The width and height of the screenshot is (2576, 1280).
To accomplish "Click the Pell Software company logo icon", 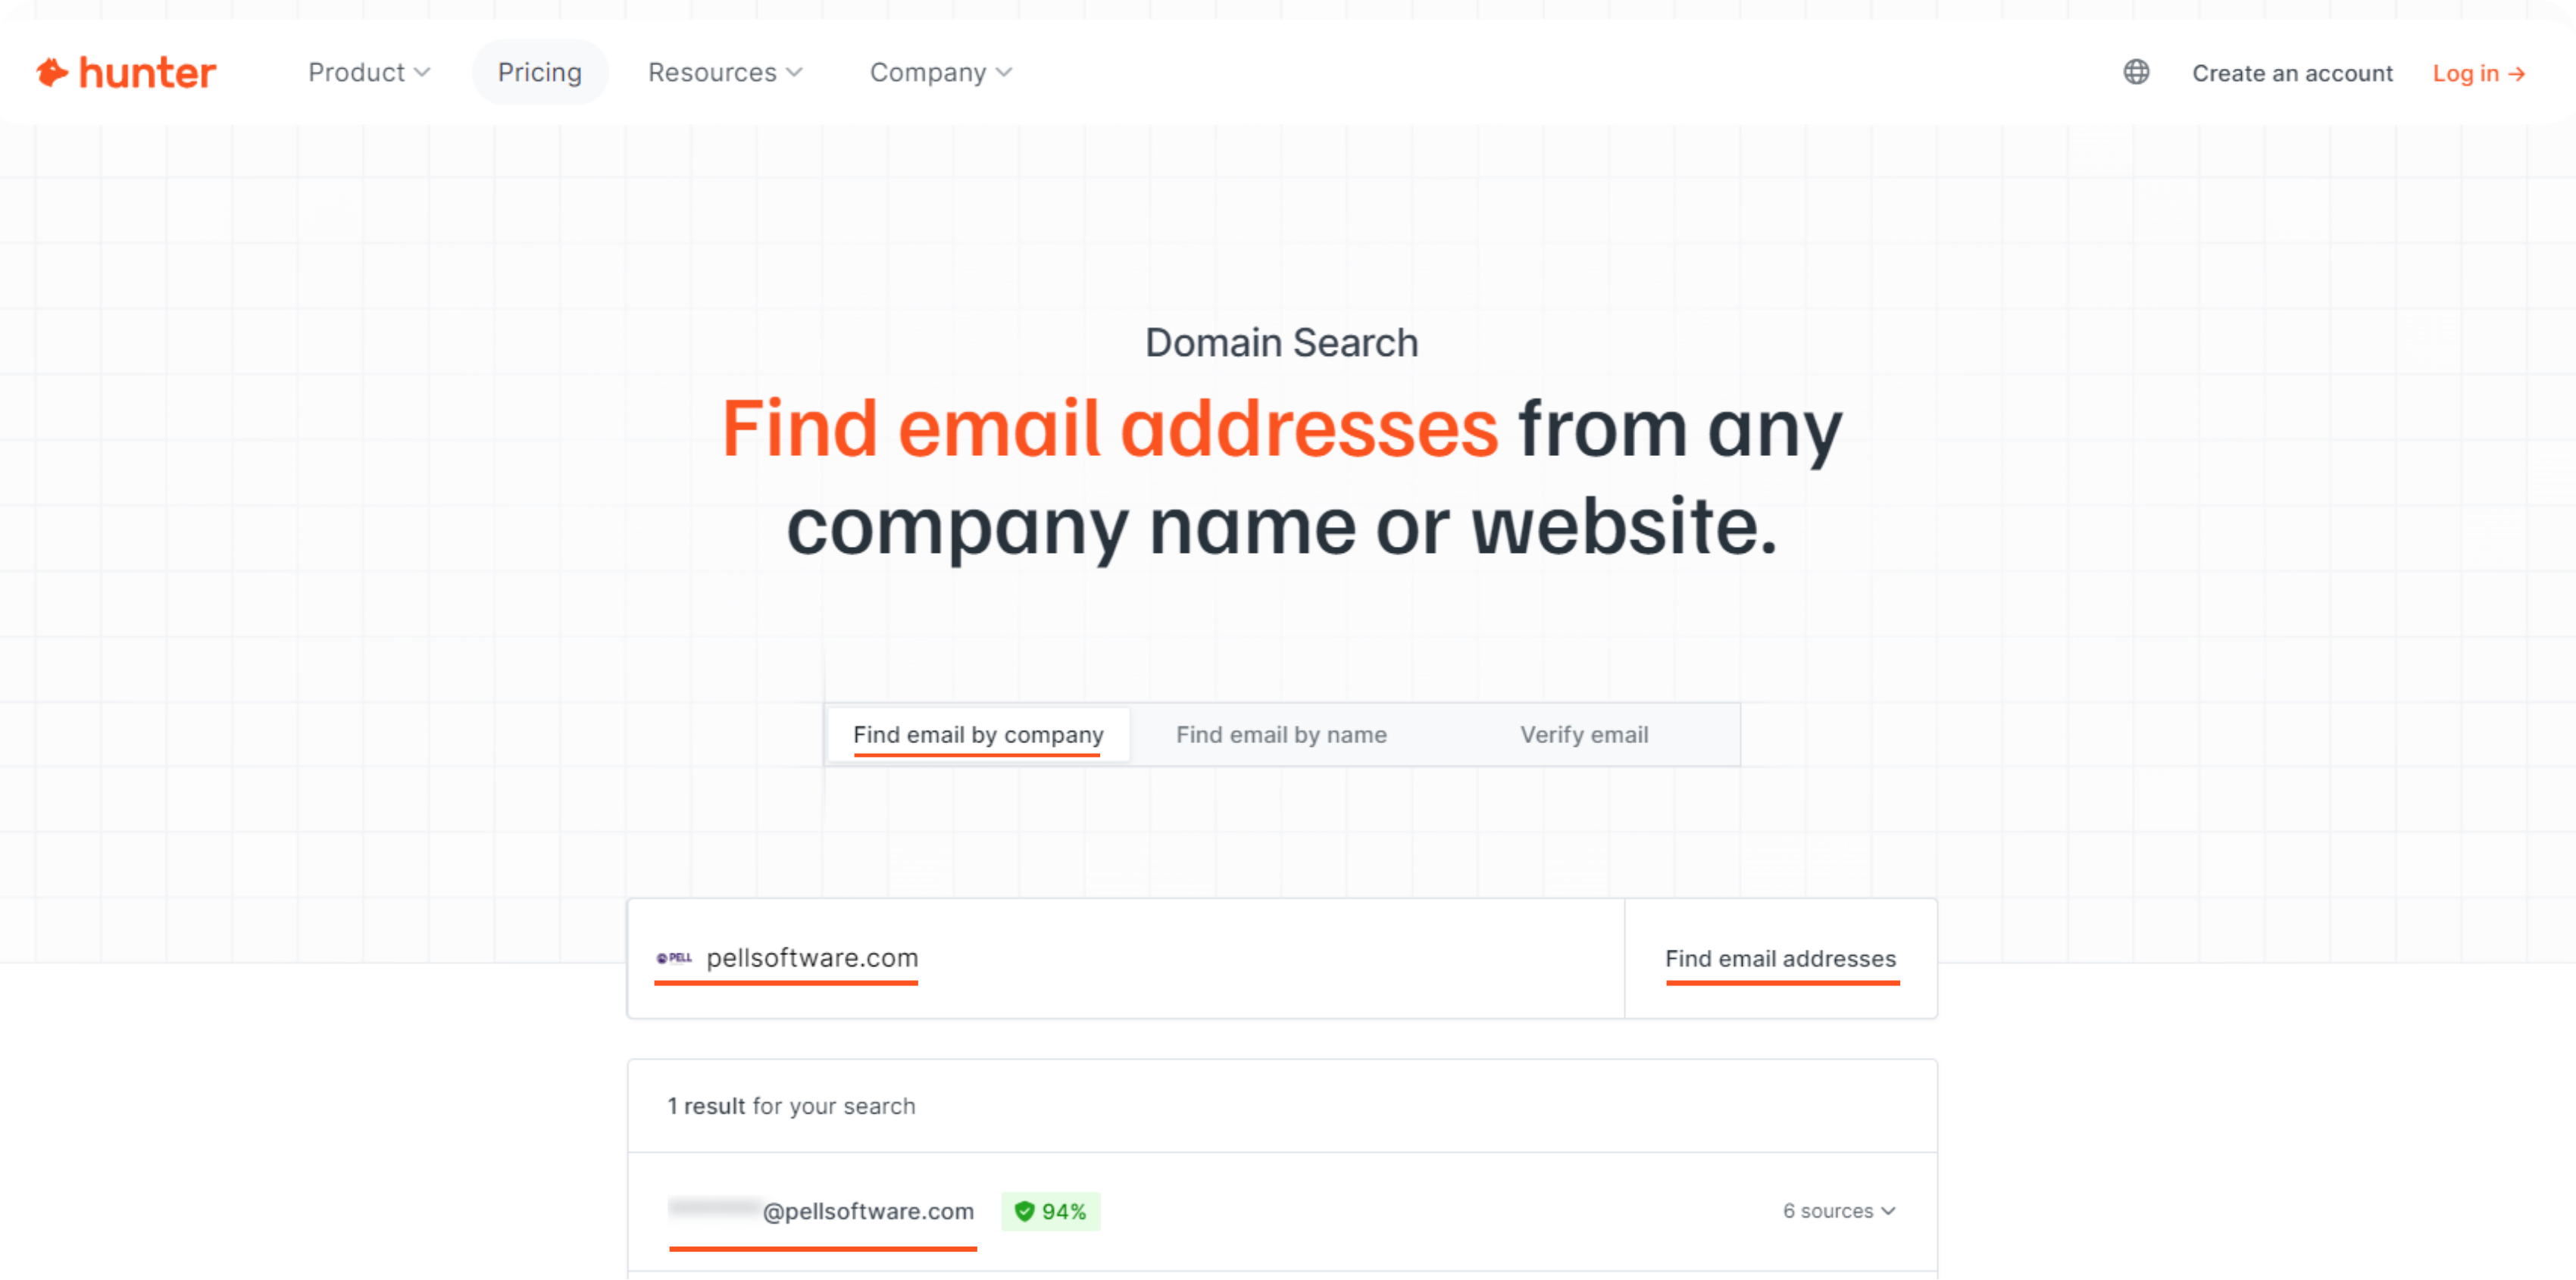I will [675, 957].
